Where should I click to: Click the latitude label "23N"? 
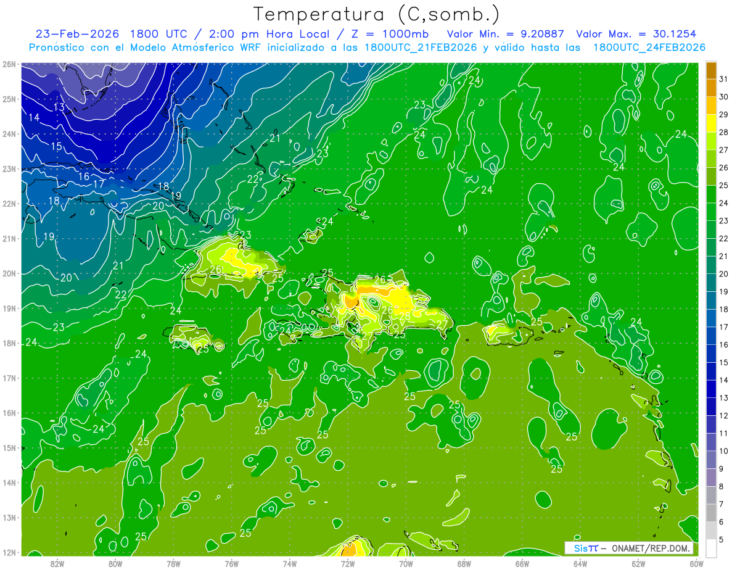pos(9,169)
